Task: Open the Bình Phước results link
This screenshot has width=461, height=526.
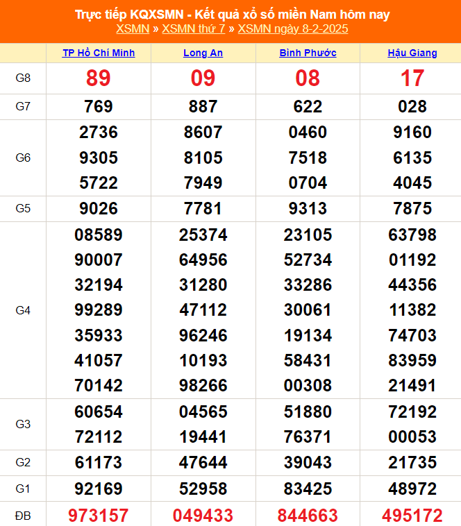Action: pyautogui.click(x=308, y=53)
